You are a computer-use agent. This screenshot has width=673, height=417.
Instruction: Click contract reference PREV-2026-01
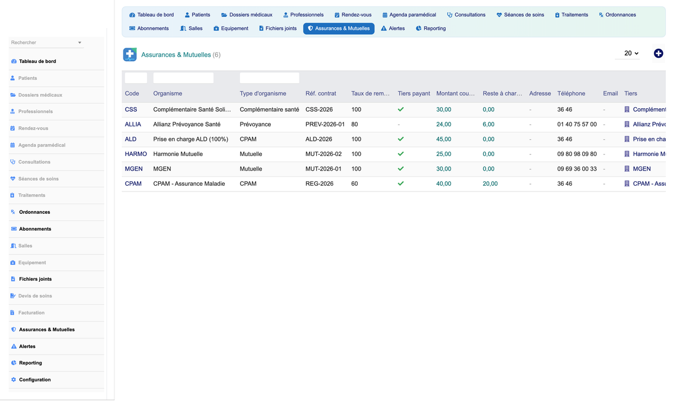pos(325,124)
